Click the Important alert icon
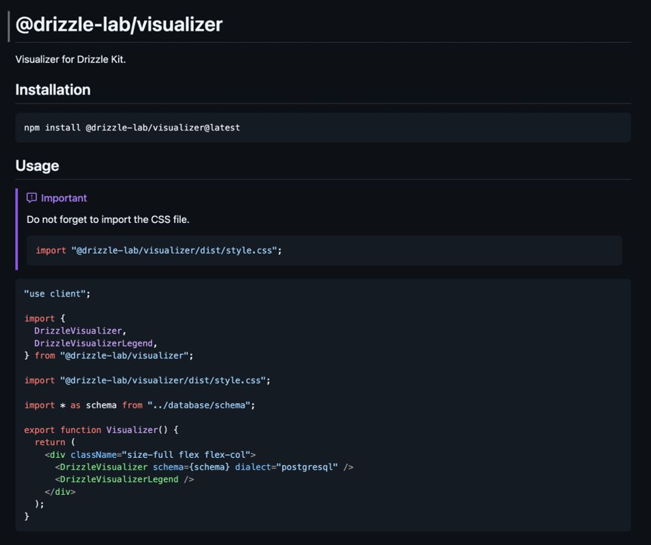 point(31,198)
